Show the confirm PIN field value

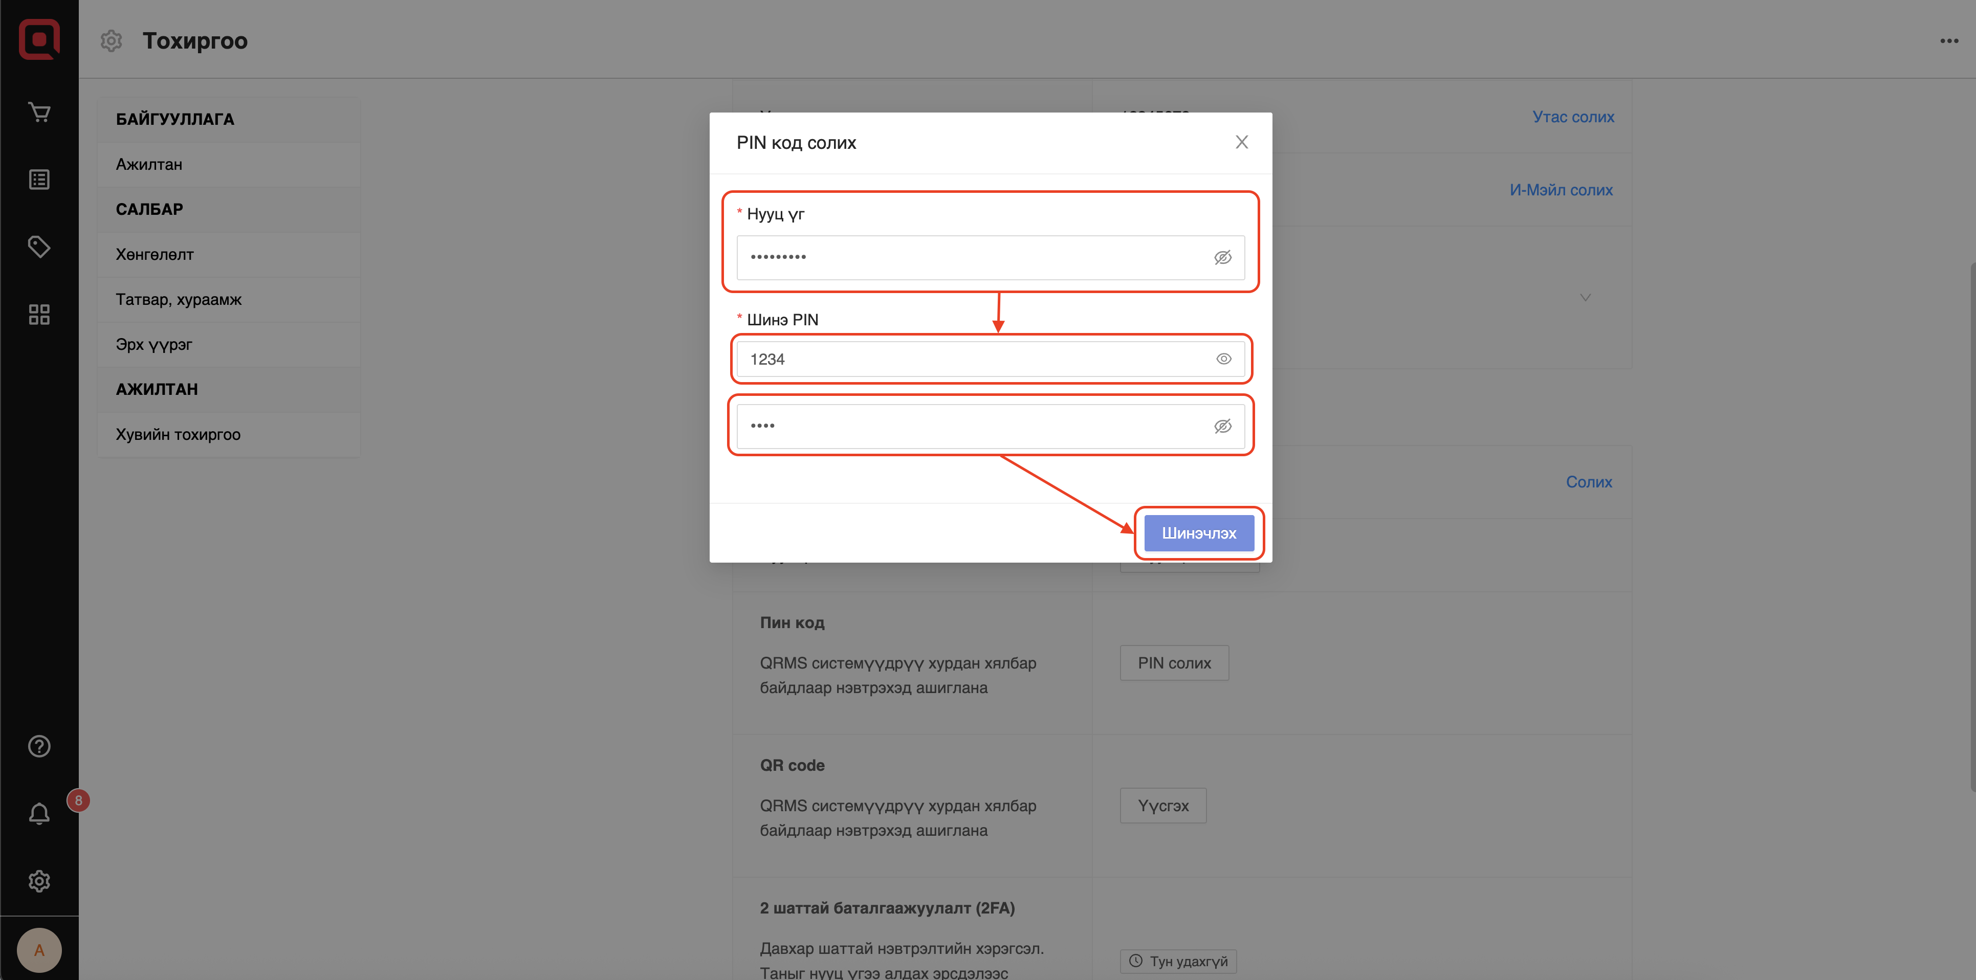(1223, 427)
